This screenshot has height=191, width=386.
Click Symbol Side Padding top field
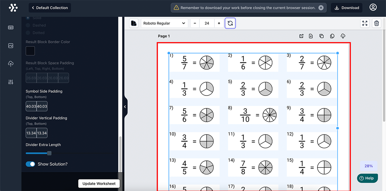tap(31, 106)
